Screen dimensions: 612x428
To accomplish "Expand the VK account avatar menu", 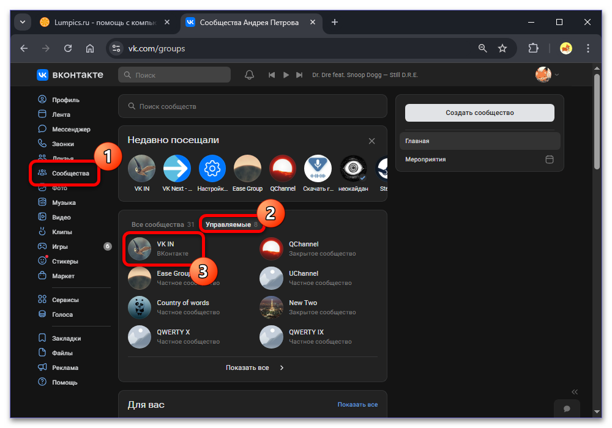I will 547,75.
